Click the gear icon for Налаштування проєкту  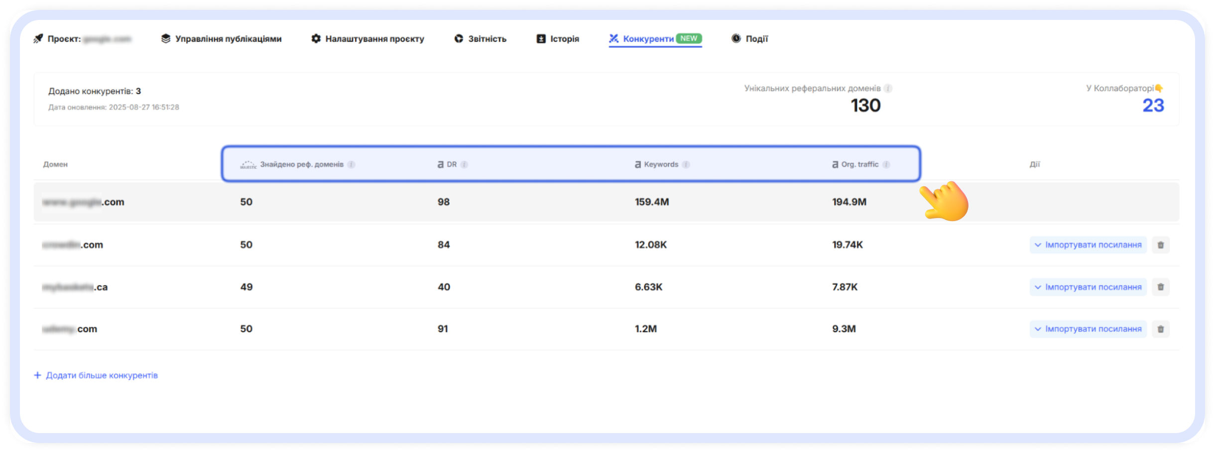point(317,38)
